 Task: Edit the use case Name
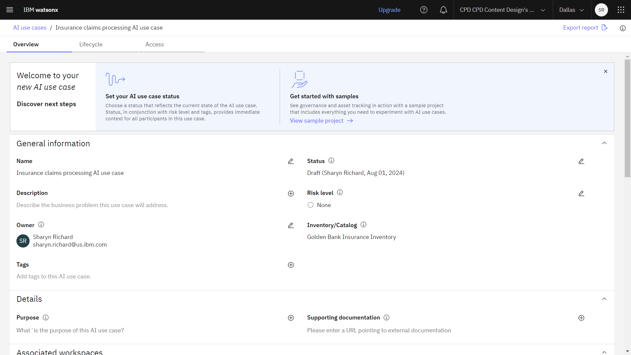pos(291,161)
